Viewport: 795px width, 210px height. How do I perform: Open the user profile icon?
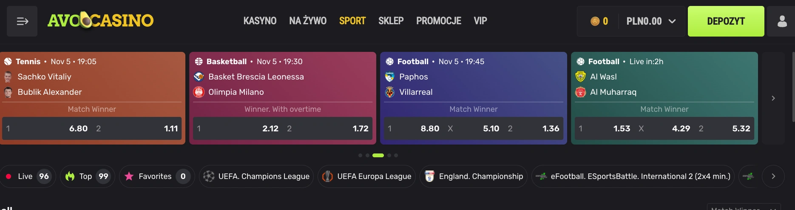pyautogui.click(x=782, y=21)
